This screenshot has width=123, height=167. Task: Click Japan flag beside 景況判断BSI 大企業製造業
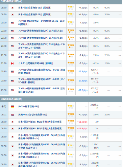[x=13, y=129]
